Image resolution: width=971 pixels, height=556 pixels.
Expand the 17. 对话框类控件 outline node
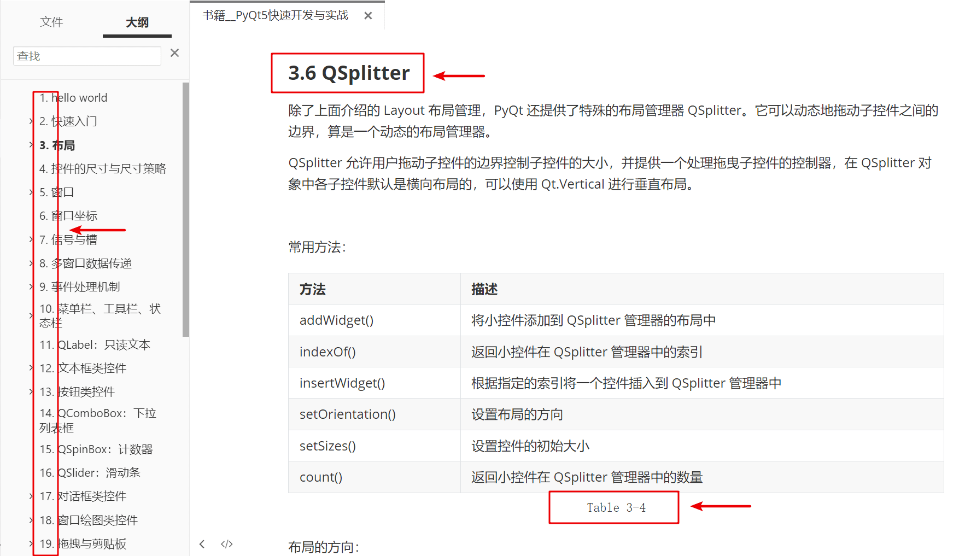click(x=31, y=496)
